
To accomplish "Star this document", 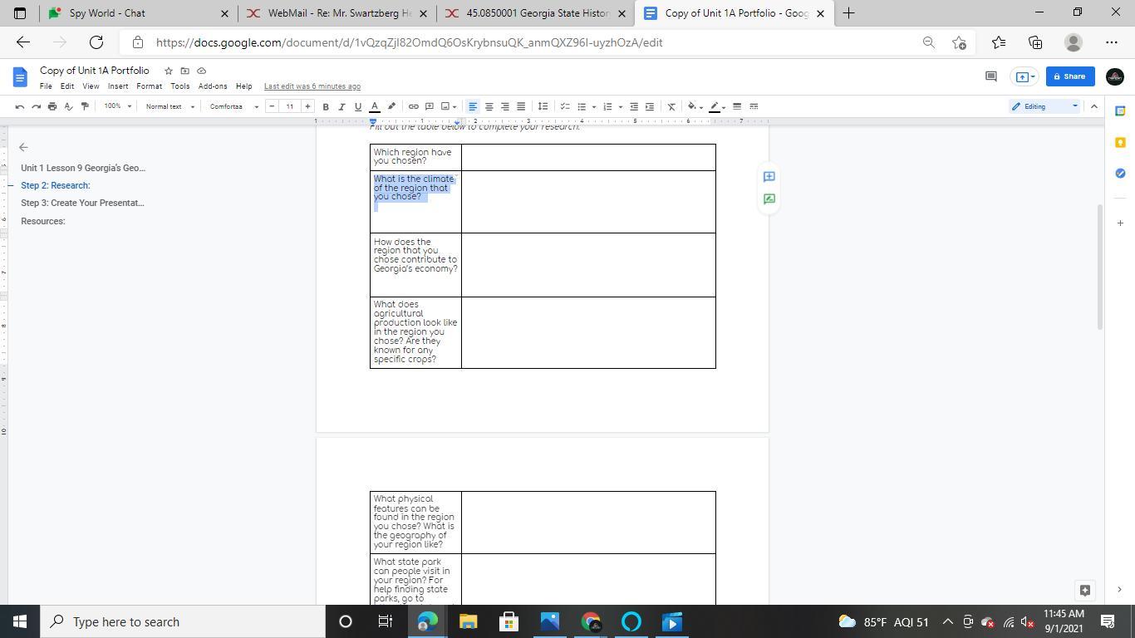I will [x=169, y=71].
